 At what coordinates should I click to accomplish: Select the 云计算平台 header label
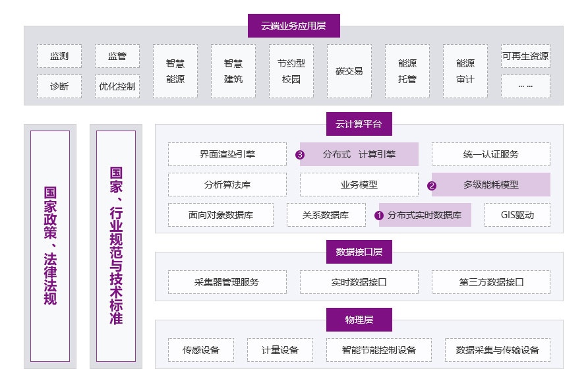[x=359, y=124]
